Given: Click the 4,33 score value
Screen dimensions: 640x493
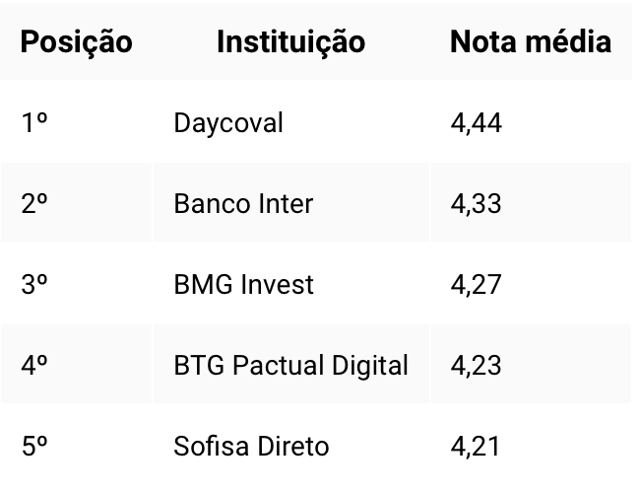Looking at the screenshot, I should click(476, 203).
